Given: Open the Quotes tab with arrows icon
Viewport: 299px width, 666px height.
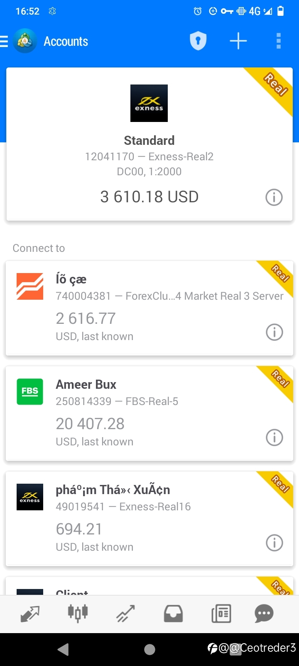Looking at the screenshot, I should (x=30, y=614).
